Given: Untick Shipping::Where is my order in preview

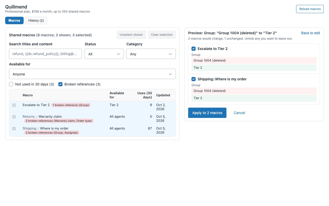Looking at the screenshot, I should click(194, 79).
